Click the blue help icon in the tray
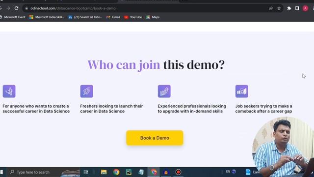Image resolution: width=314 pixels, height=177 pixels. click(x=234, y=172)
